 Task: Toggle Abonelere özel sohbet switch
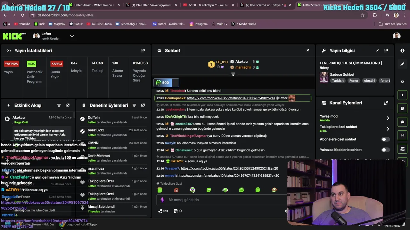pyautogui.click(x=386, y=139)
